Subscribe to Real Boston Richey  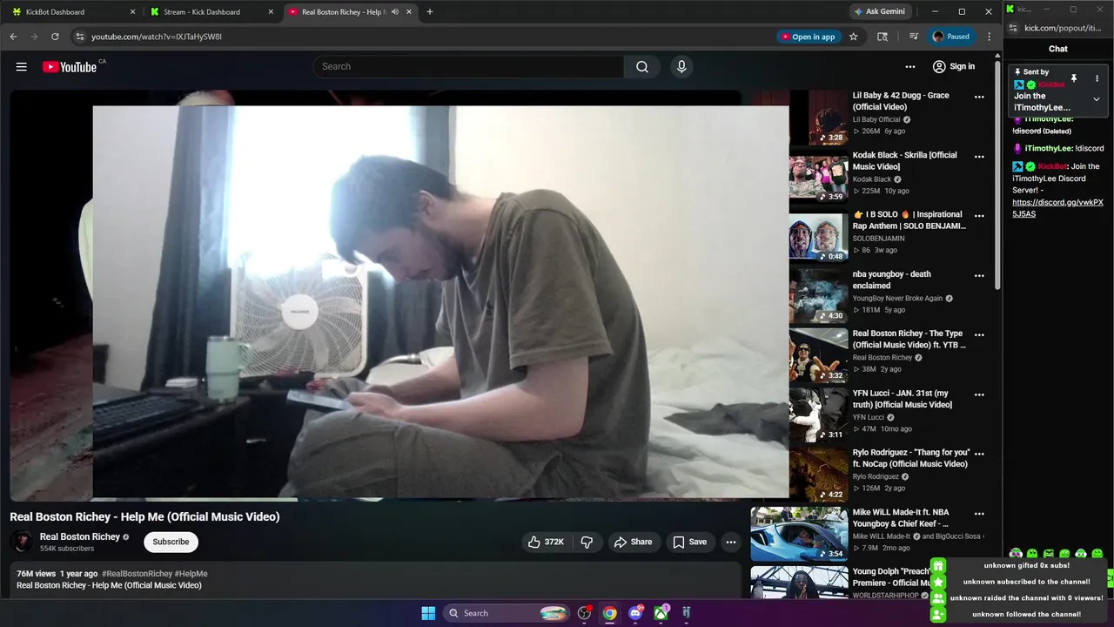click(x=171, y=542)
